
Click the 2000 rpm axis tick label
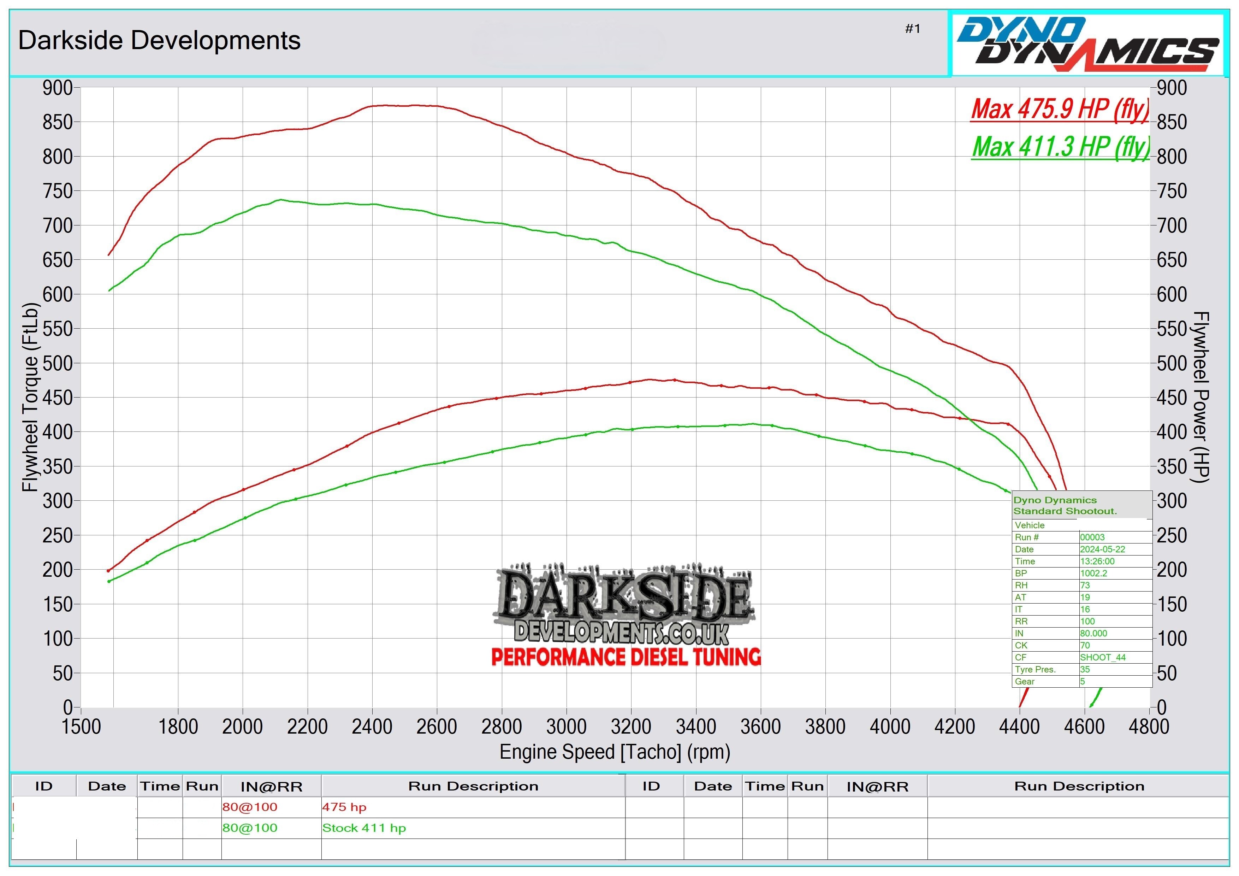tap(242, 727)
